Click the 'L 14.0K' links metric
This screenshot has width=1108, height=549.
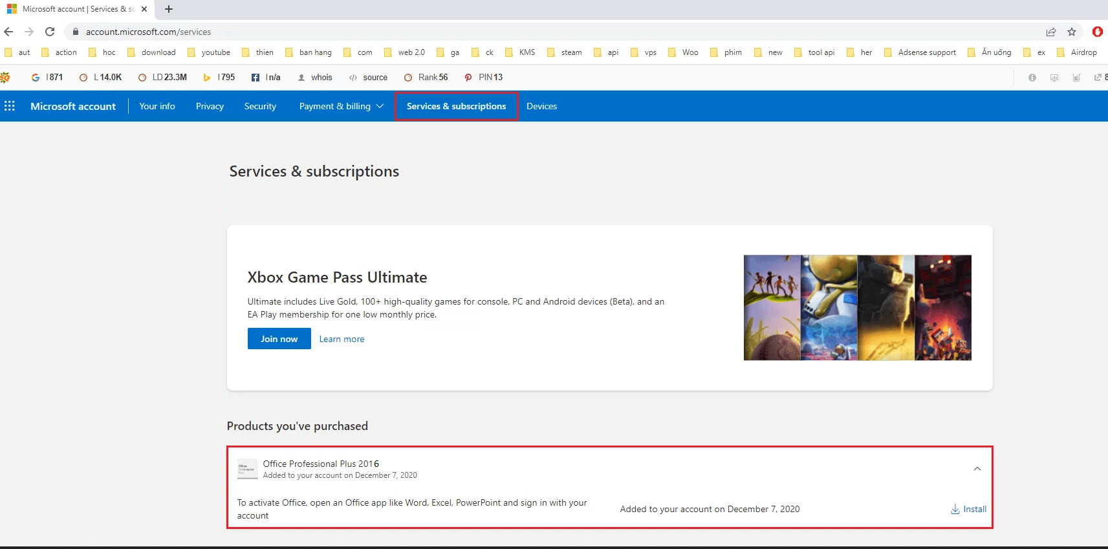click(100, 77)
